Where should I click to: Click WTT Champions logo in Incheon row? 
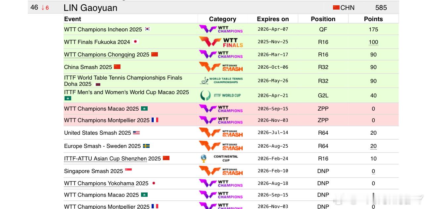pyautogui.click(x=220, y=29)
